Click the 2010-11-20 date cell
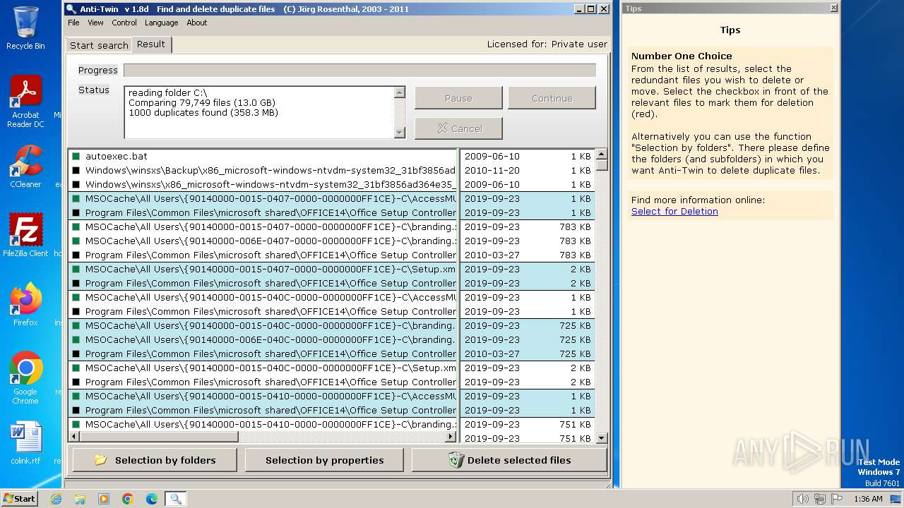904x508 pixels. point(492,171)
